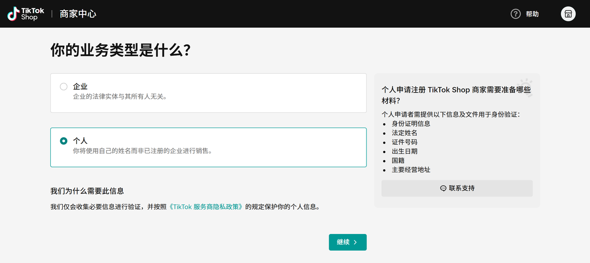Viewport: 590px width, 263px height.
Task: Click the lightbulb icon on info card
Action: tap(525, 87)
